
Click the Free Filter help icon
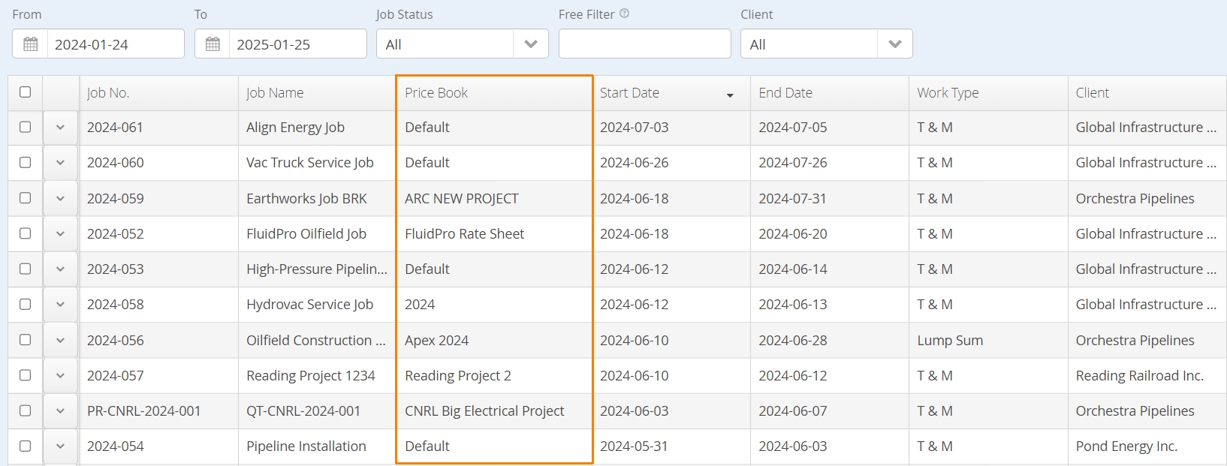pyautogui.click(x=625, y=14)
